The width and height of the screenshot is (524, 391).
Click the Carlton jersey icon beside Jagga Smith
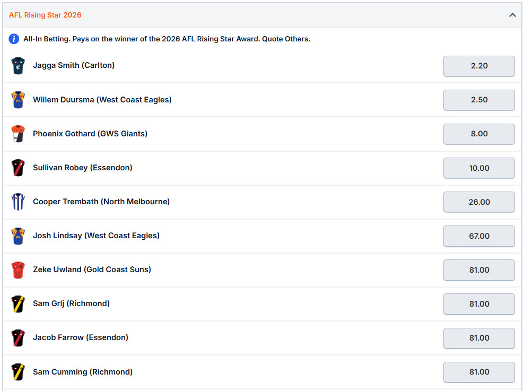[18, 65]
